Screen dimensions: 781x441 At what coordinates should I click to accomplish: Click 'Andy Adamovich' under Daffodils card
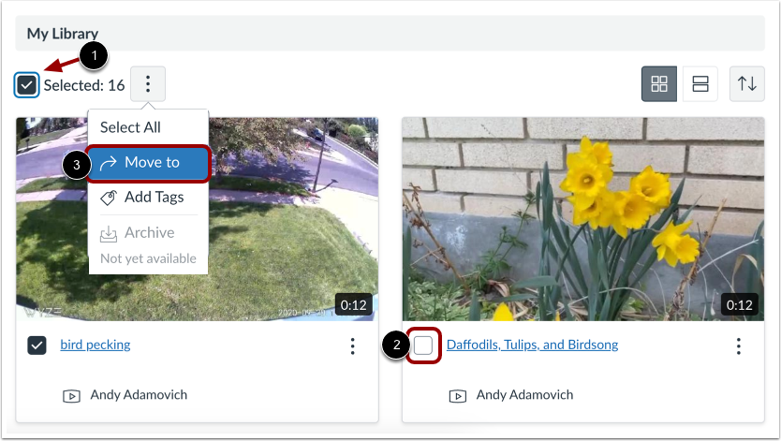(x=524, y=395)
